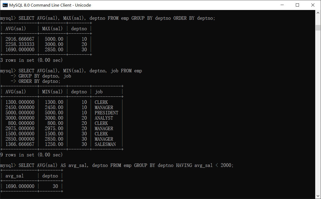The height and width of the screenshot is (199, 321).
Task: Click the ANALYST job cell
Action: [104, 118]
